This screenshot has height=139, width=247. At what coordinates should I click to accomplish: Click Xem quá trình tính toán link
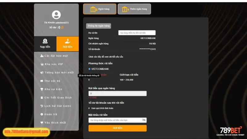102,108
